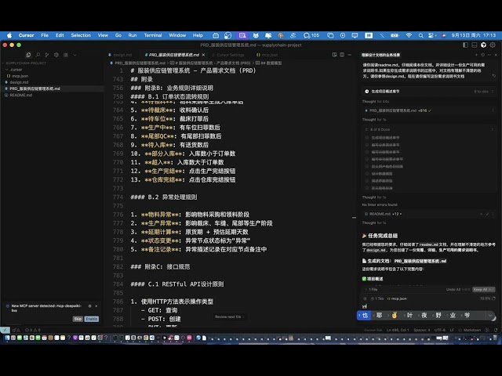The height and width of the screenshot is (376, 502).
Task: Start a new chat with plus icon
Action: click(x=476, y=55)
